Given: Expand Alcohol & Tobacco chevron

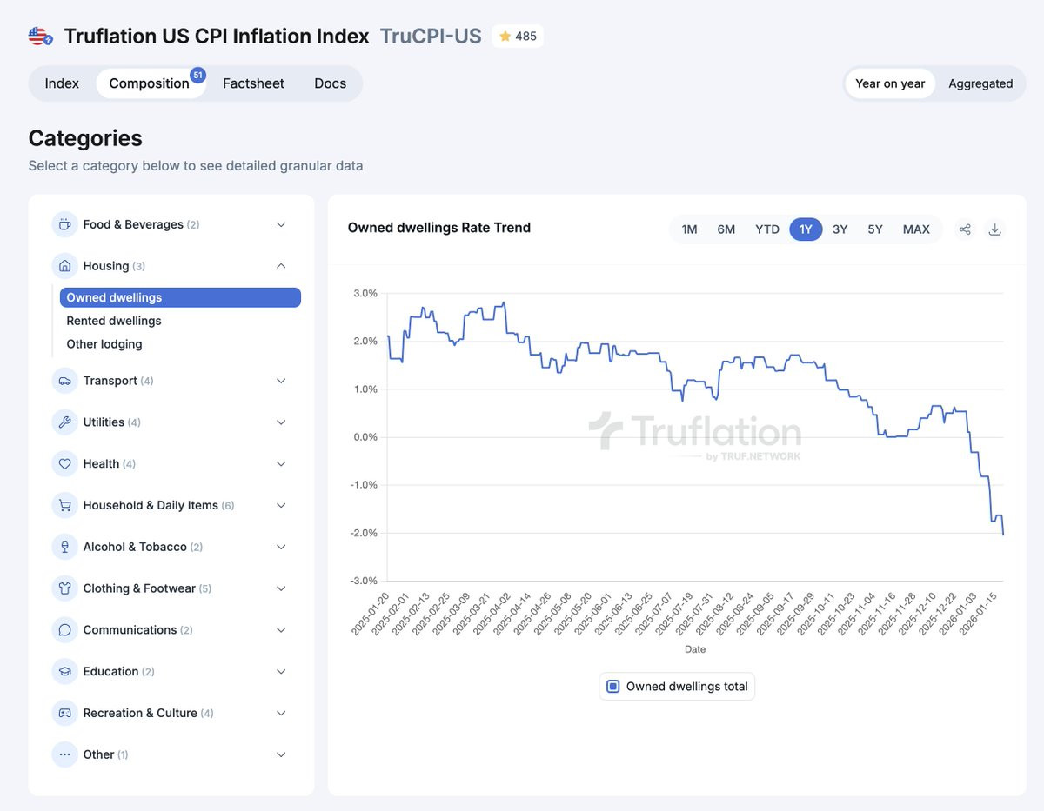Looking at the screenshot, I should pos(281,547).
